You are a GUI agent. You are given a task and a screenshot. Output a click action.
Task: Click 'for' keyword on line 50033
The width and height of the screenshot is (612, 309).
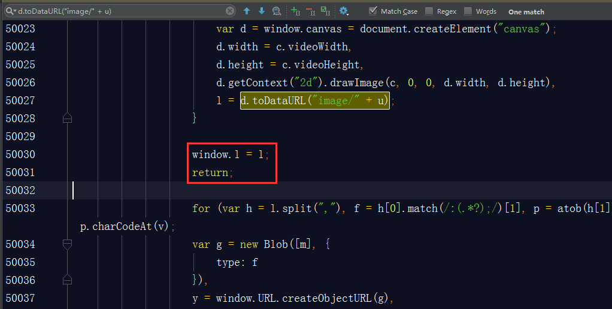click(x=201, y=208)
